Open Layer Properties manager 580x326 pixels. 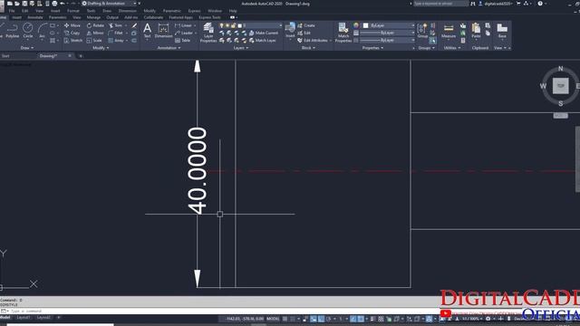click(x=208, y=33)
